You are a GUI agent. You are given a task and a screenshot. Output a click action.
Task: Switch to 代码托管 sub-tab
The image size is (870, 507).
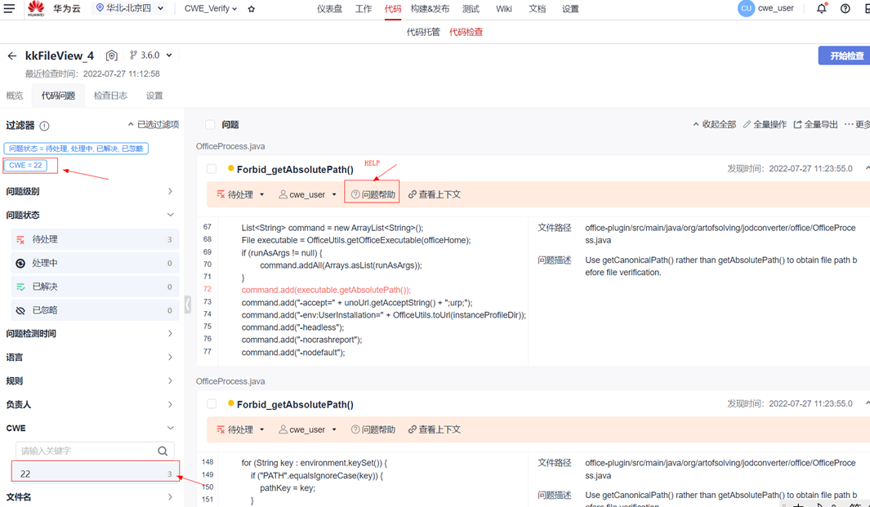pyautogui.click(x=423, y=32)
